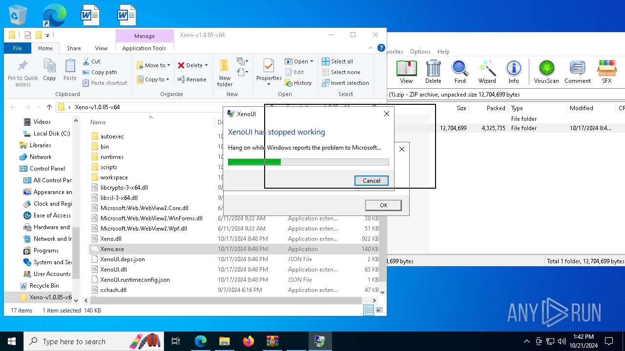
Task: Close the XenoUI stopped working dialog
Action: point(387,114)
